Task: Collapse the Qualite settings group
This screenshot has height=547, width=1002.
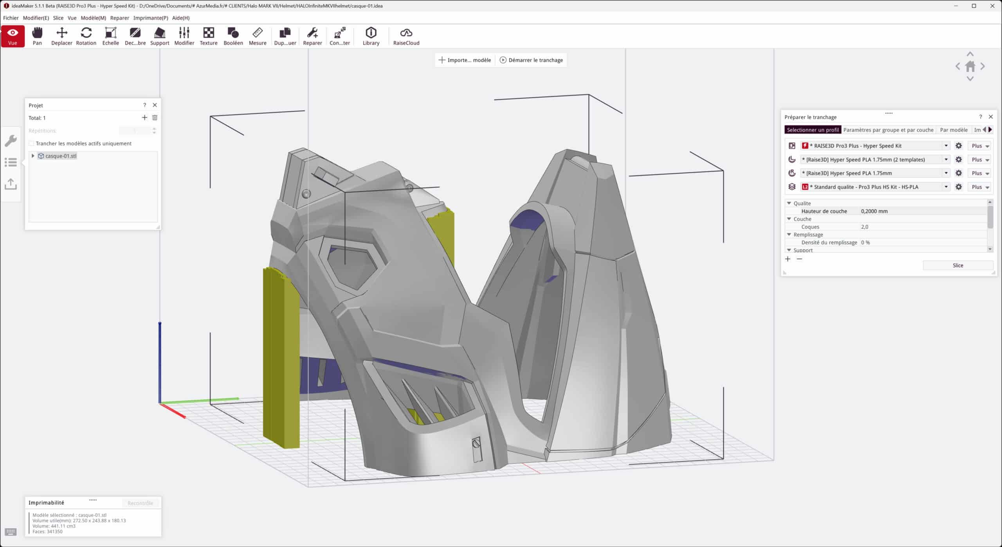Action: coord(789,203)
